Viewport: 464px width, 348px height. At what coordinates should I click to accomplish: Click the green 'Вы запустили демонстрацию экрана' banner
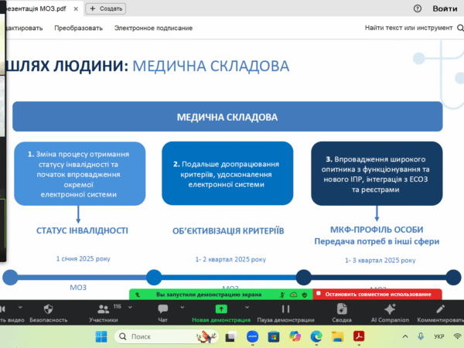[209, 295]
